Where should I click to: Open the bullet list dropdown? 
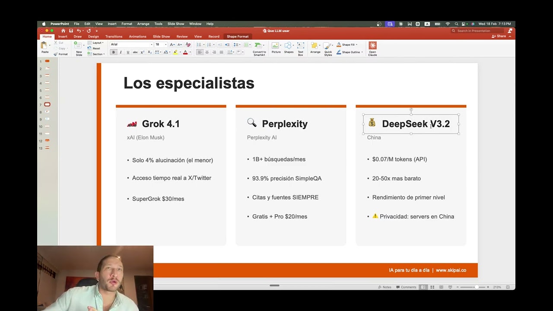click(x=204, y=45)
